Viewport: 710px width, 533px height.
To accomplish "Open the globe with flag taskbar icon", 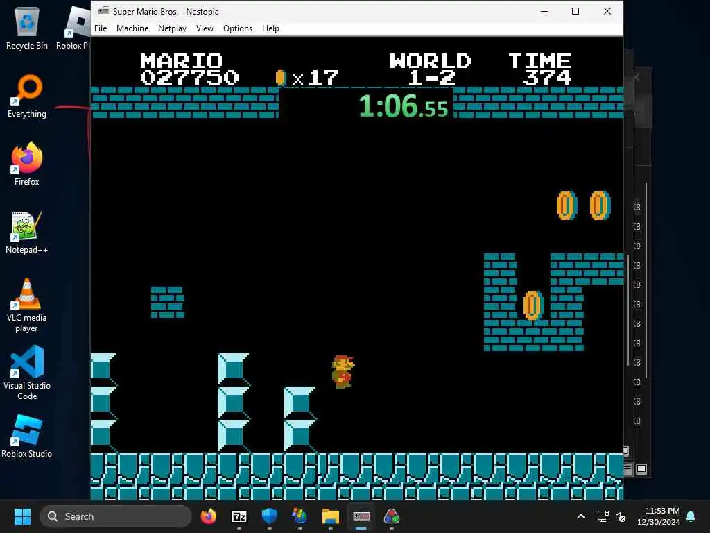I will (x=300, y=516).
